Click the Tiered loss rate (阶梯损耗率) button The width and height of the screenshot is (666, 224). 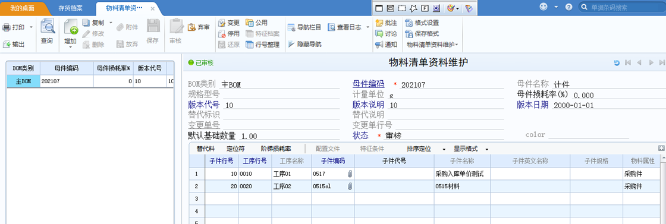click(276, 149)
